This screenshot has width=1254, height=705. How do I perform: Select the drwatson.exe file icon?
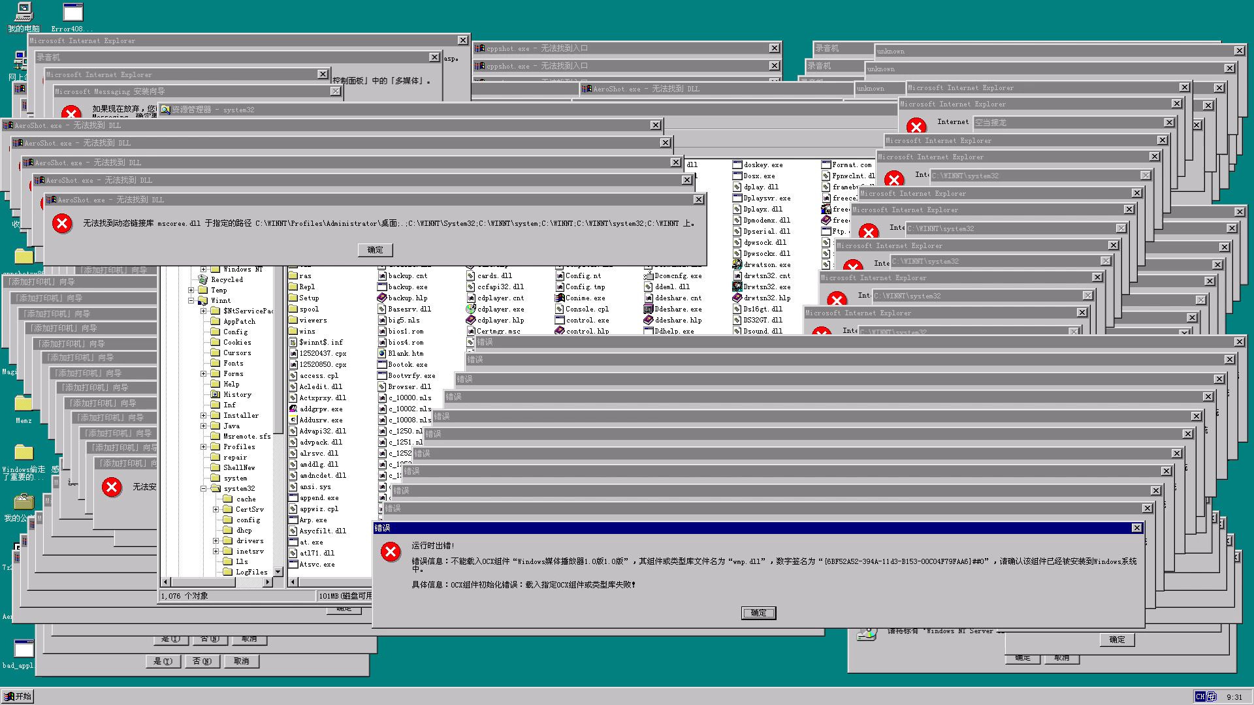pyautogui.click(x=737, y=265)
